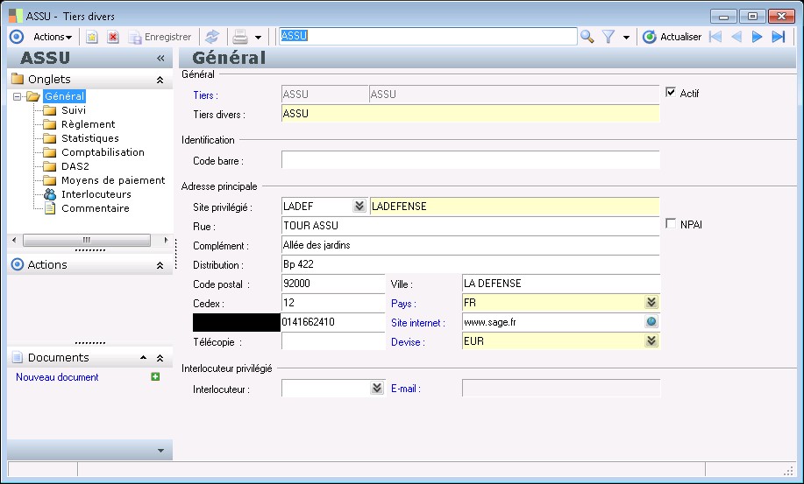
Task: Go to the last record arrow
Action: pyautogui.click(x=778, y=37)
